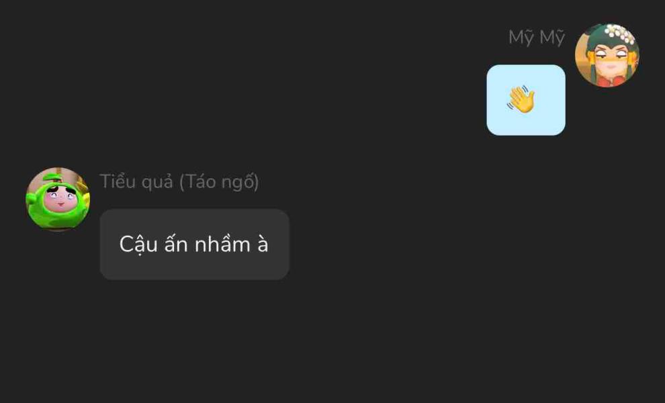Select the dark gray reply bubble
The image size is (665, 403).
[x=194, y=244]
